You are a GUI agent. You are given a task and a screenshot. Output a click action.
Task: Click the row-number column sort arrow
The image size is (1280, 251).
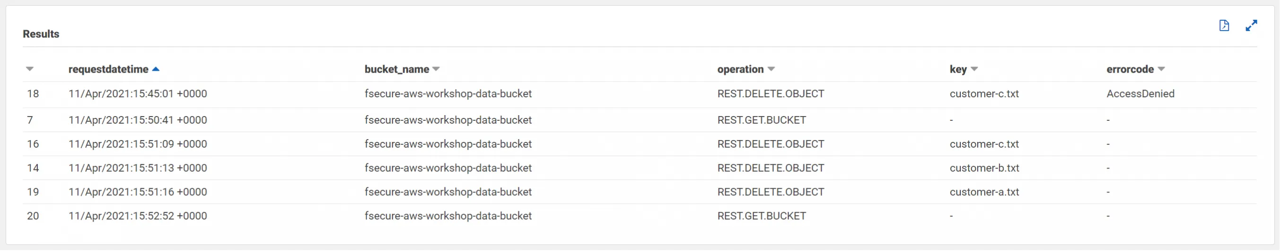30,69
